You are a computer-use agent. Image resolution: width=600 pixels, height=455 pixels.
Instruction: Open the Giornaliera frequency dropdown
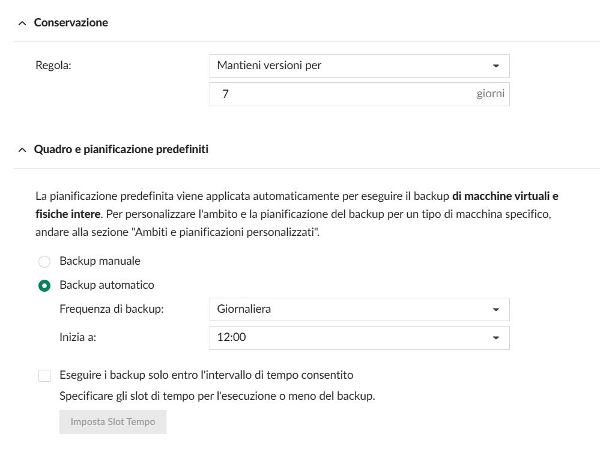pos(359,310)
